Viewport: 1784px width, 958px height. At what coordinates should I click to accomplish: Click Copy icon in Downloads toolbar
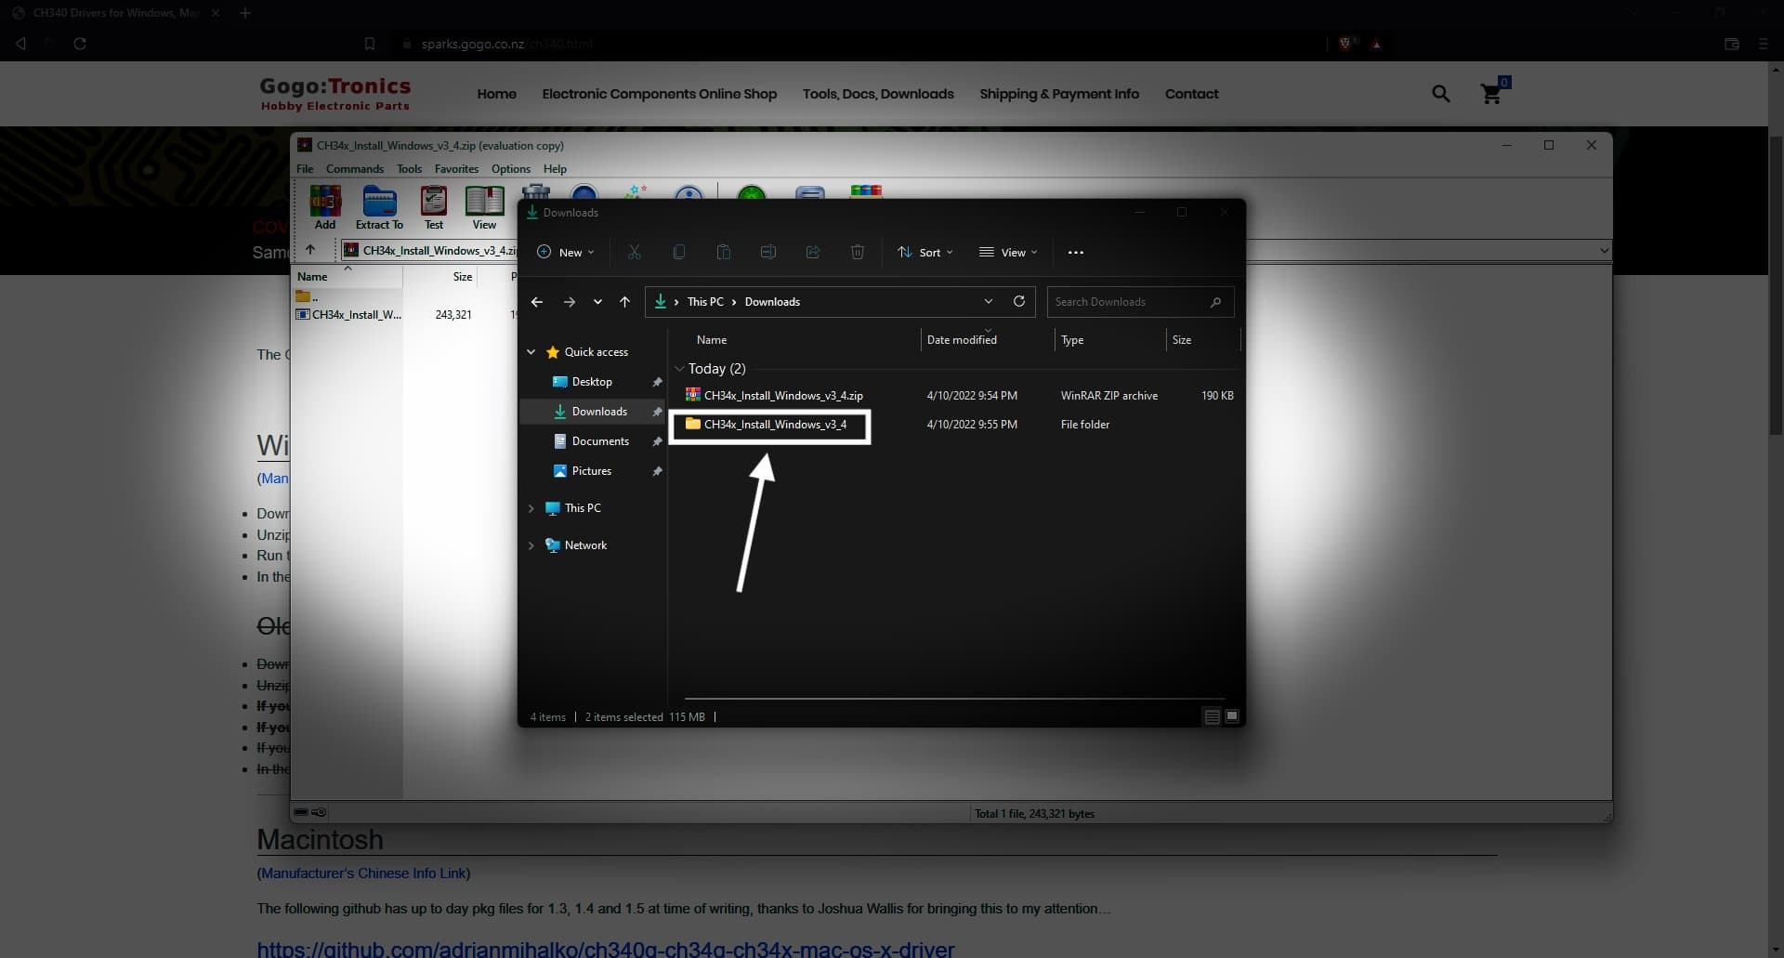[x=679, y=252]
